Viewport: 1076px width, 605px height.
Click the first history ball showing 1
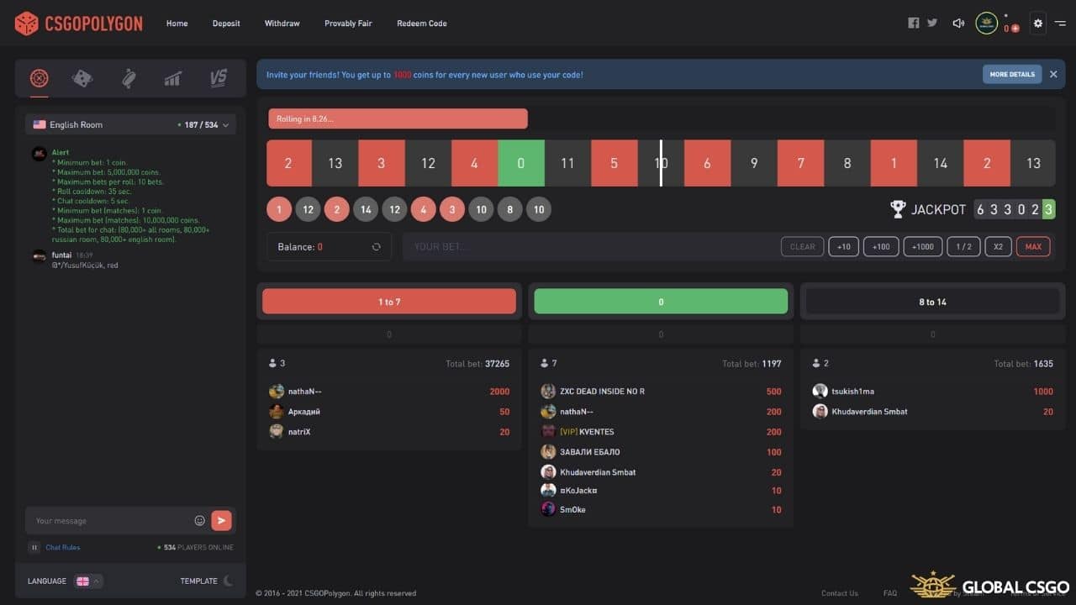tap(279, 209)
